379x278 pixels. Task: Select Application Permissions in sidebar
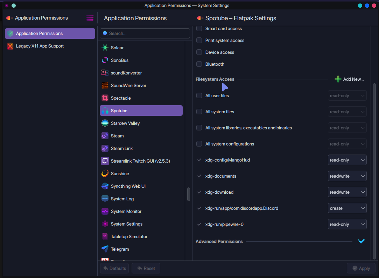(50, 33)
